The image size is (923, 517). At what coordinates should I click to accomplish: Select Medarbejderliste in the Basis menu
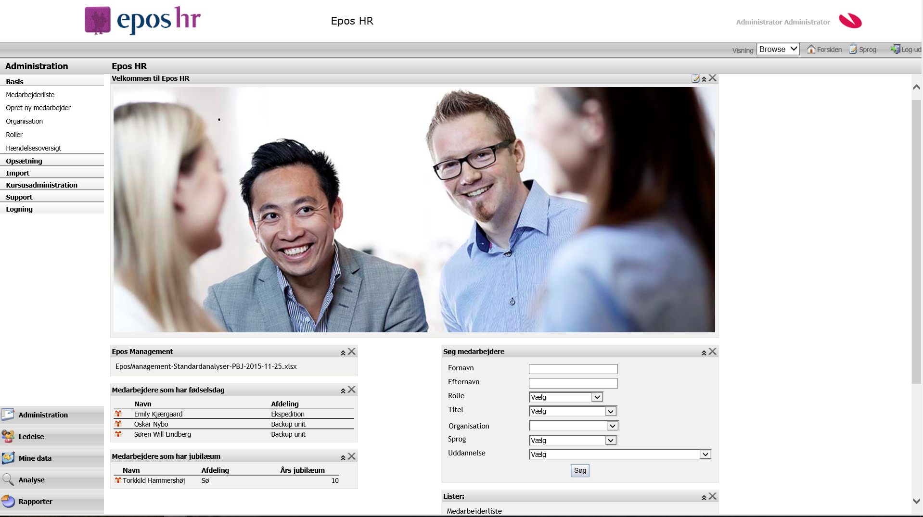point(30,95)
